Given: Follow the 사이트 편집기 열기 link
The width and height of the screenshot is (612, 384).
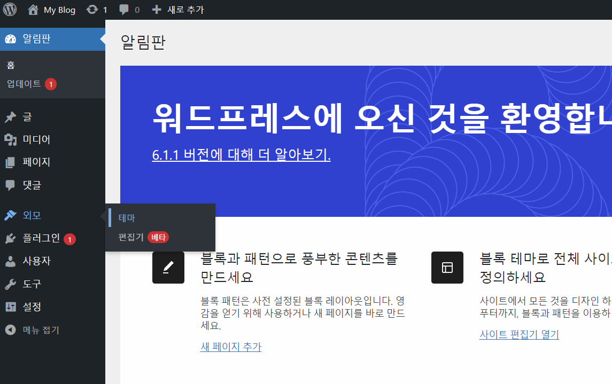Looking at the screenshot, I should 519,334.
